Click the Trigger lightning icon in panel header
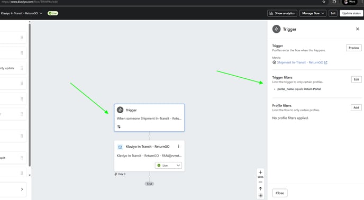 point(276,29)
